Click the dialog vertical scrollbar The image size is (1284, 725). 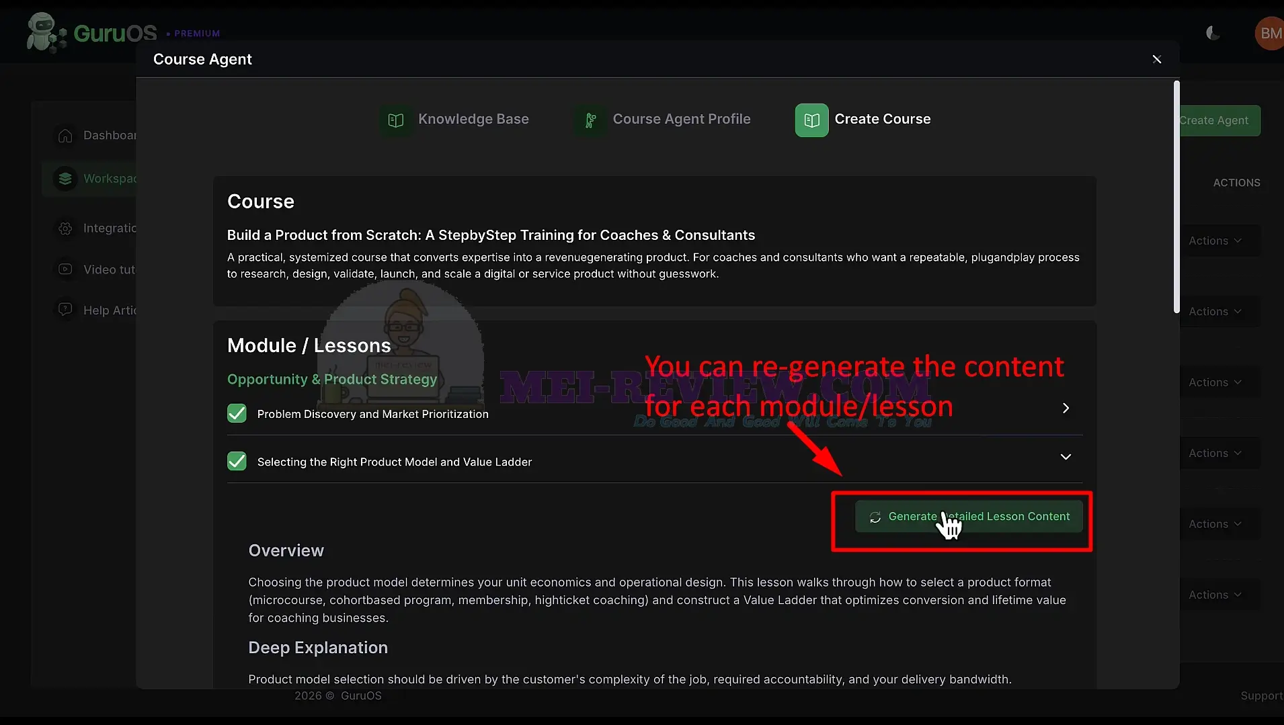pyautogui.click(x=1176, y=197)
